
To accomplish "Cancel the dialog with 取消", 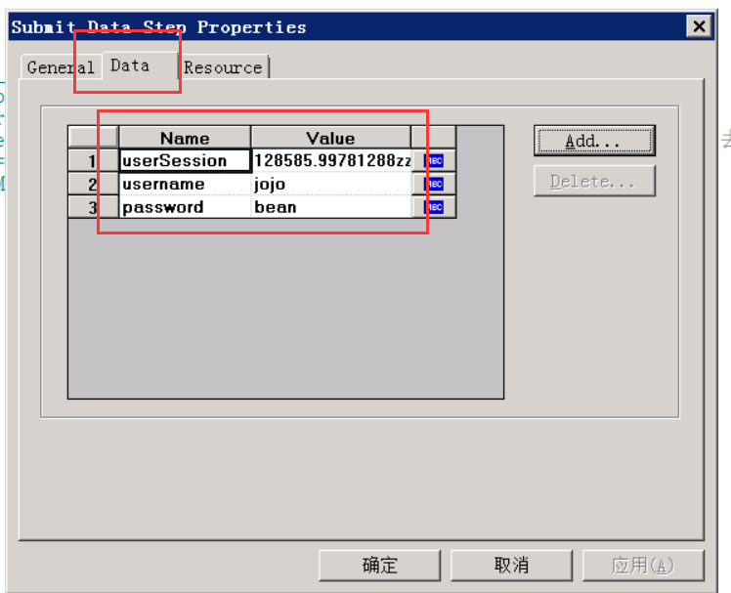I will (x=511, y=565).
